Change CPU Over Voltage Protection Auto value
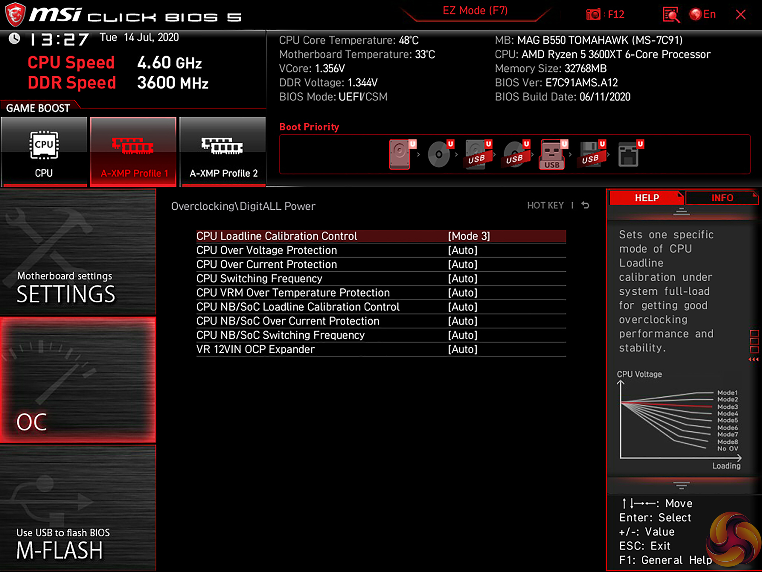The height and width of the screenshot is (572, 762). point(463,251)
